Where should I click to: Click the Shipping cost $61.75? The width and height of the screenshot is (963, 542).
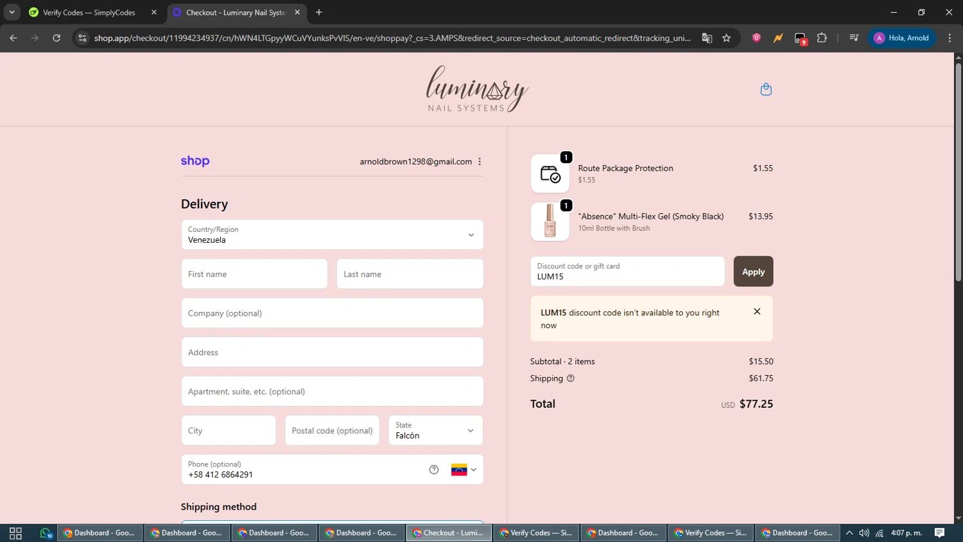(761, 378)
